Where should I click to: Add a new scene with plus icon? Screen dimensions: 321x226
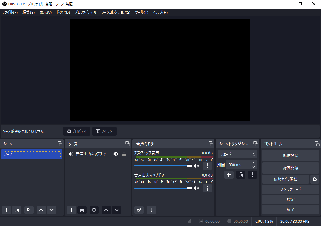(x=6, y=210)
